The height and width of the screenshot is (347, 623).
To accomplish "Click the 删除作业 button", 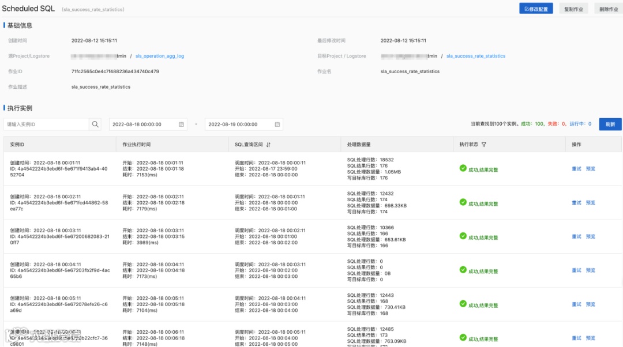I will pos(609,8).
